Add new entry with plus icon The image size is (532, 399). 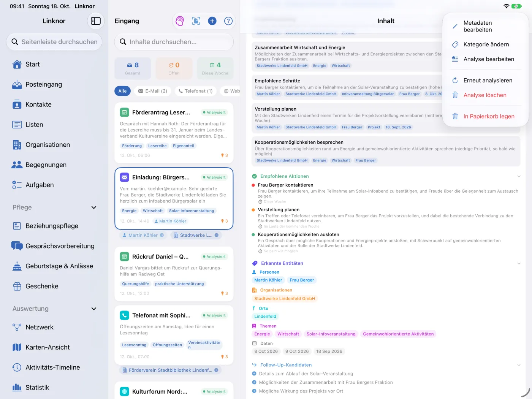coord(212,21)
